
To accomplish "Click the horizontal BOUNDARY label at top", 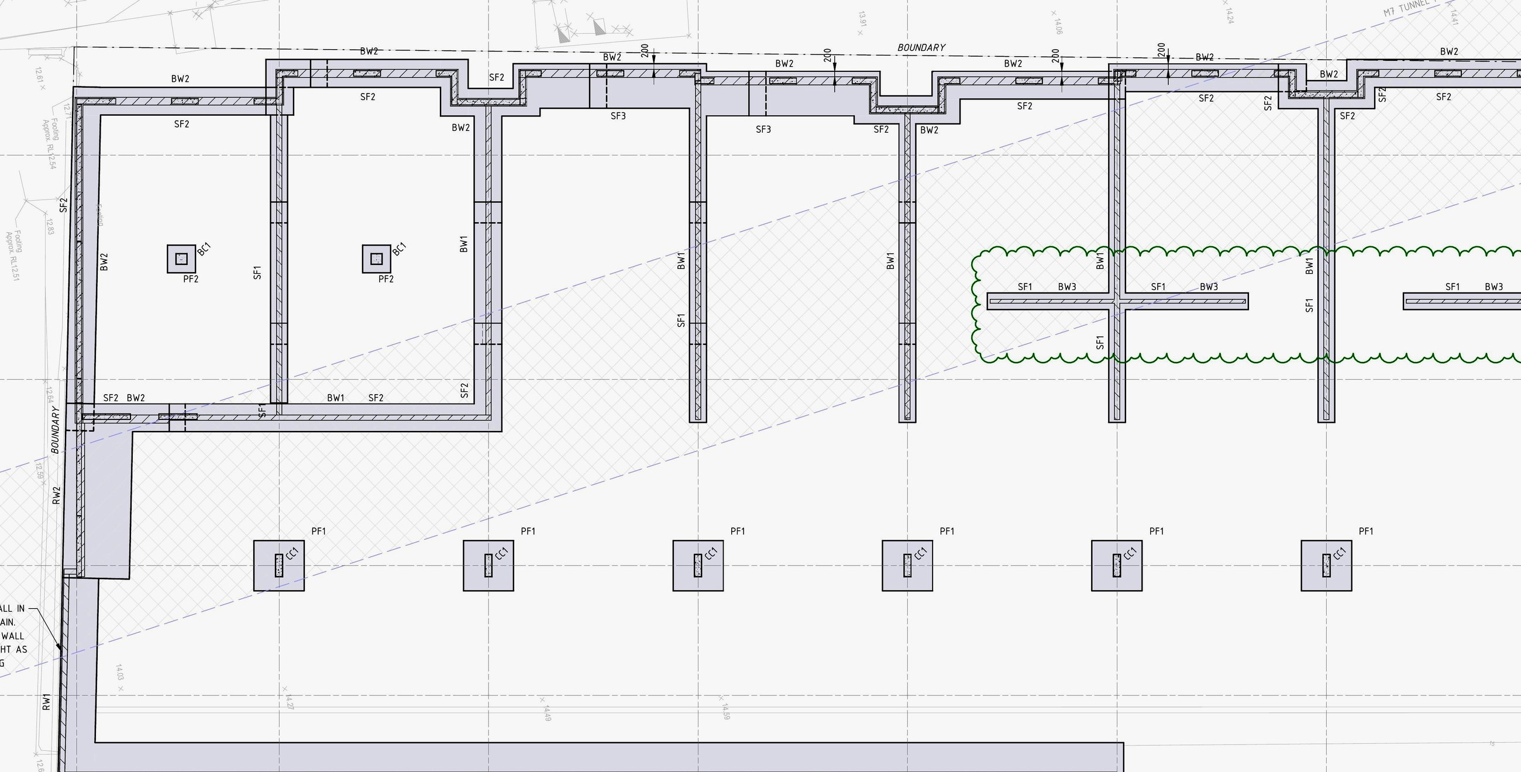I will tap(921, 47).
